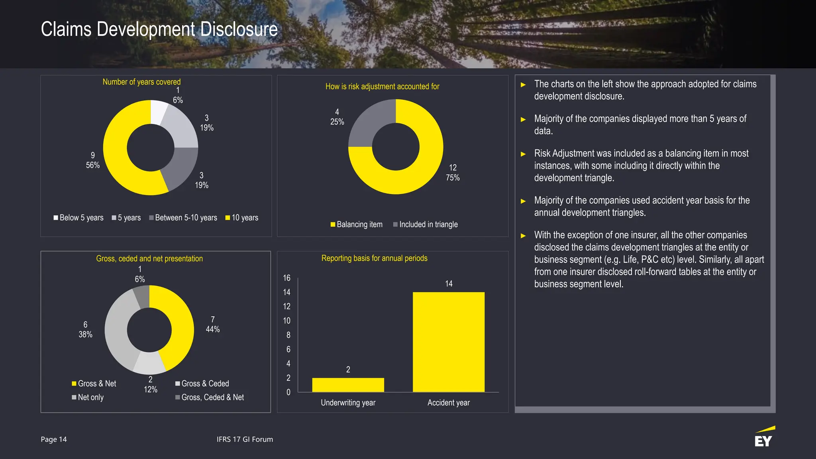Click the Gross & Ceded legend marker
The width and height of the screenshot is (816, 459).
click(x=177, y=384)
